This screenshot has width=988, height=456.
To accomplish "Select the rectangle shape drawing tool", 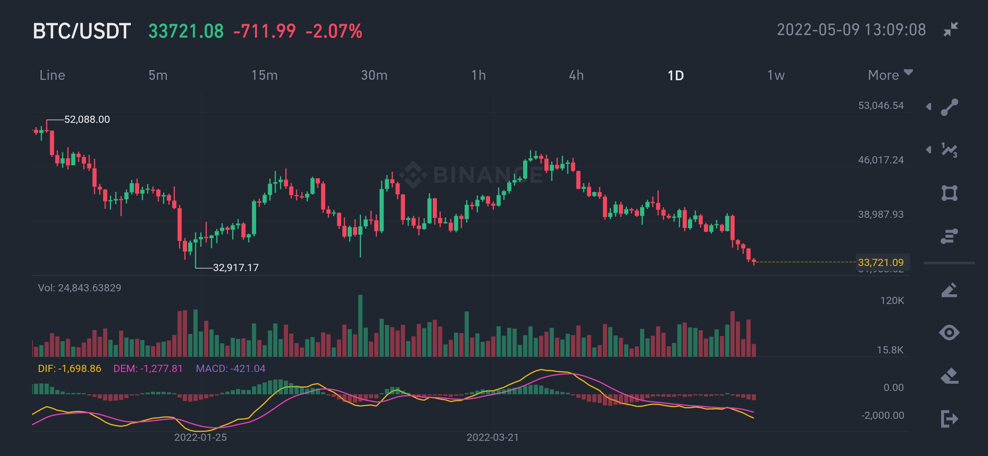I will (x=949, y=193).
